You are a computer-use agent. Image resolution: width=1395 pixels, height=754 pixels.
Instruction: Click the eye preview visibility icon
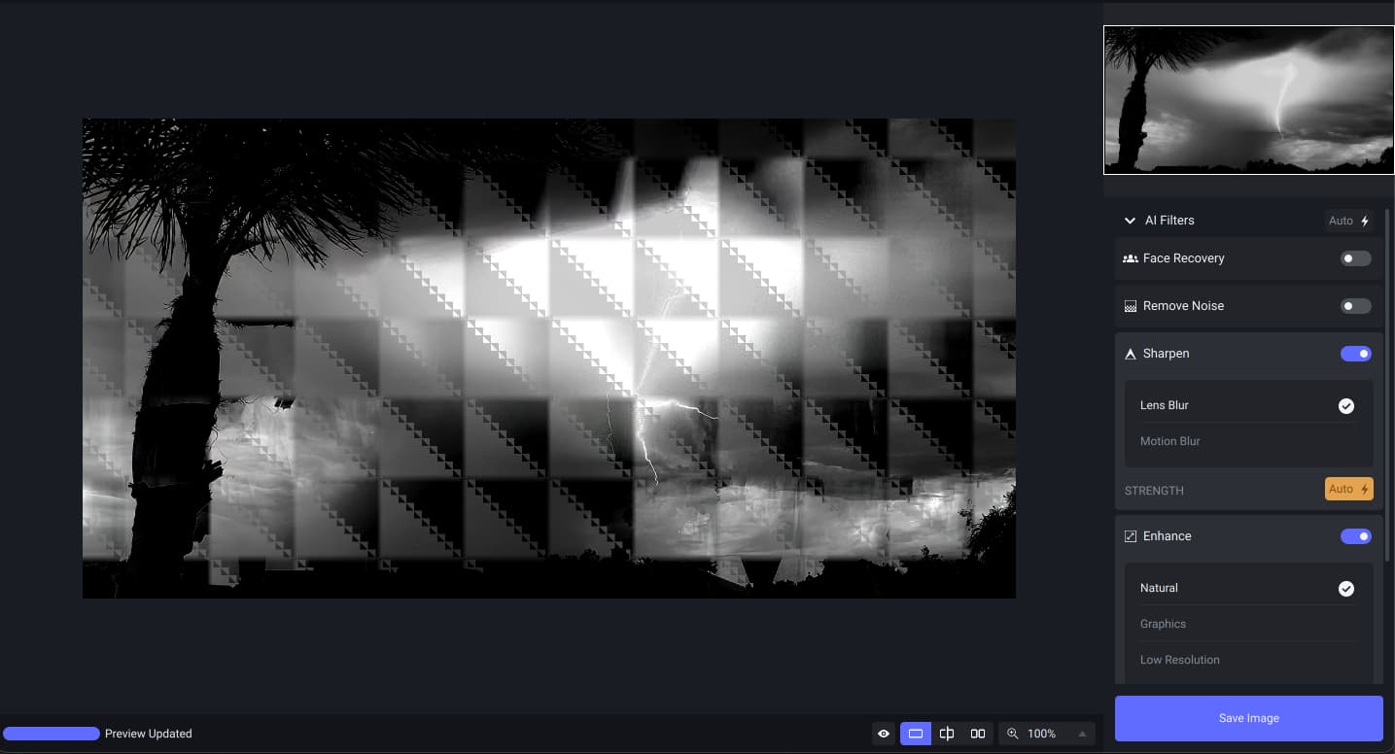883,734
